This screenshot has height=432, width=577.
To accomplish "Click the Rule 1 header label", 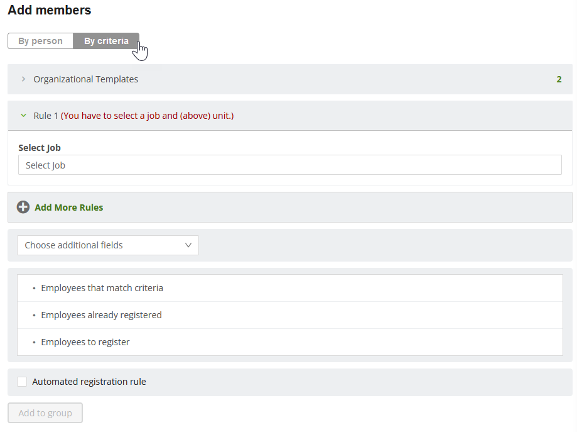I will click(46, 116).
